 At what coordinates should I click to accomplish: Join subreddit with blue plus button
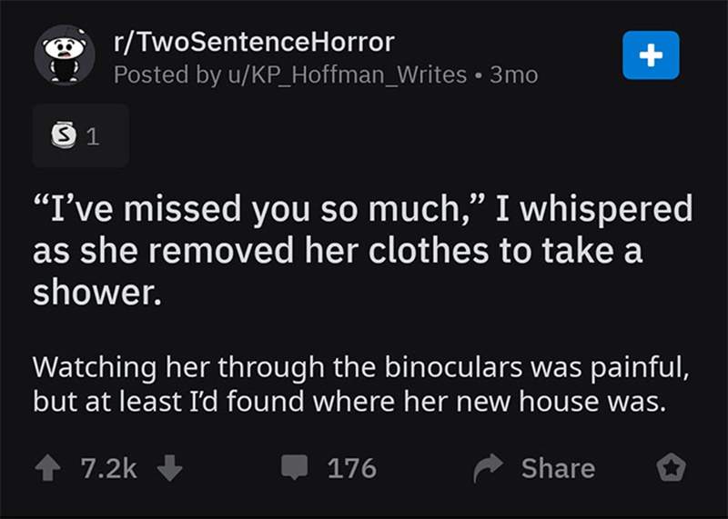(651, 55)
